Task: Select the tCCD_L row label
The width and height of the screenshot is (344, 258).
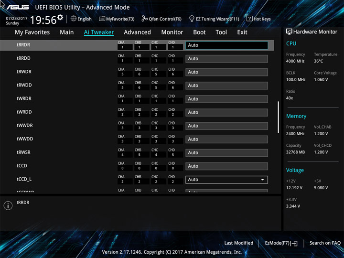Action: (x=24, y=179)
